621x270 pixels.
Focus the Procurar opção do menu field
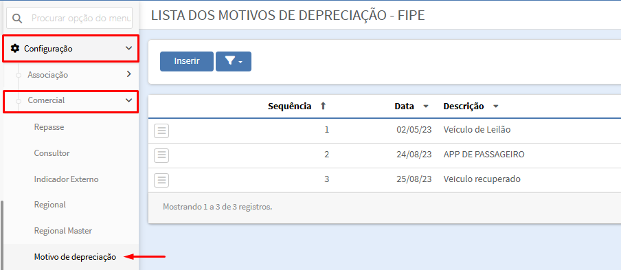coord(69,18)
